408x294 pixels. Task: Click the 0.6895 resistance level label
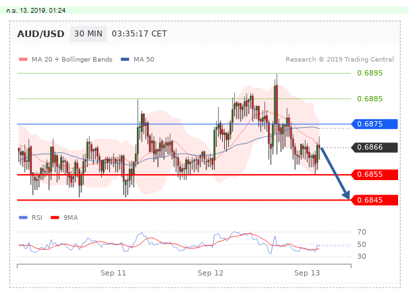click(370, 73)
